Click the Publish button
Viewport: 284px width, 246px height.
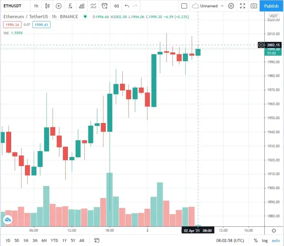coord(271,6)
